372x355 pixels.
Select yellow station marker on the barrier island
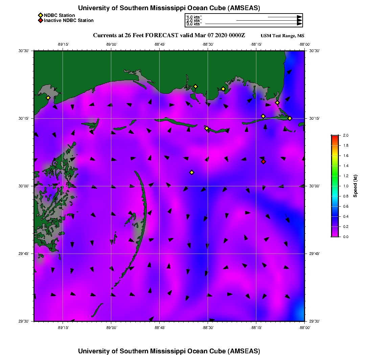(x=207, y=128)
